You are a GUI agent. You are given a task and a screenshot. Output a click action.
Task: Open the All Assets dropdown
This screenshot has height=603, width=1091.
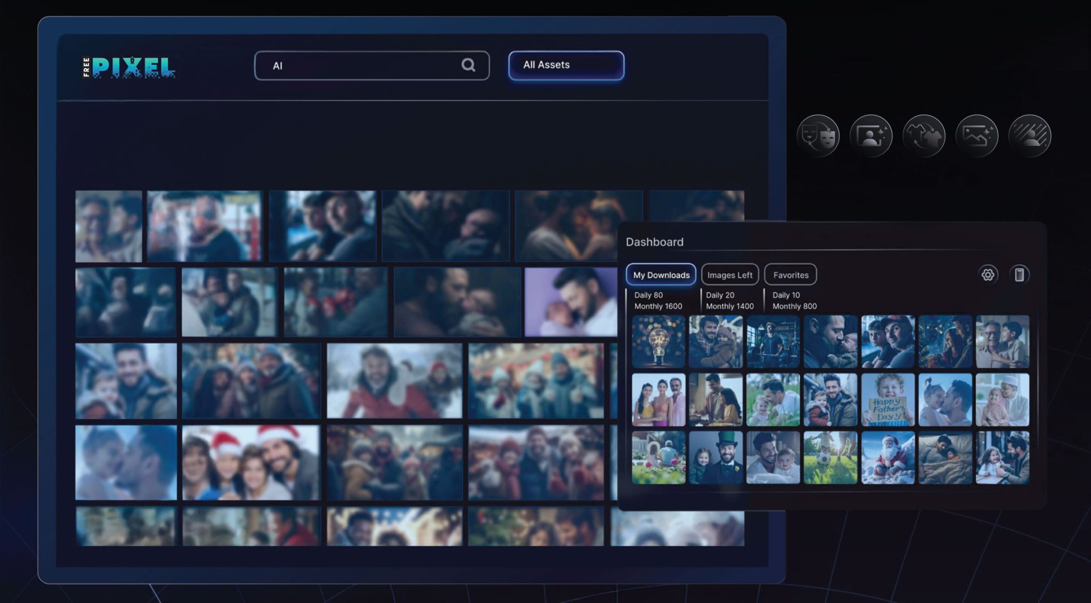point(566,65)
